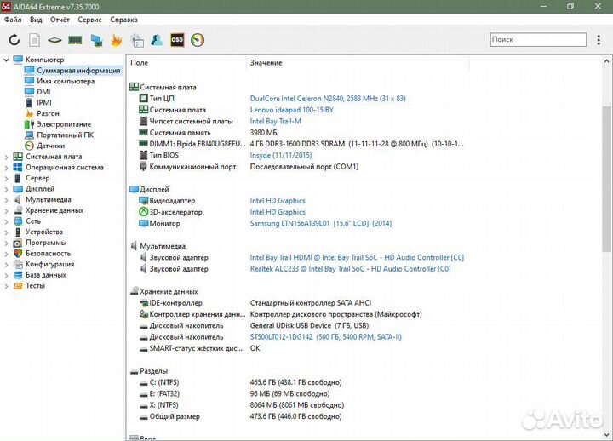Screen dimensions: 613x441
Task: Collapse the Компьютер tree node
Action: point(6,60)
